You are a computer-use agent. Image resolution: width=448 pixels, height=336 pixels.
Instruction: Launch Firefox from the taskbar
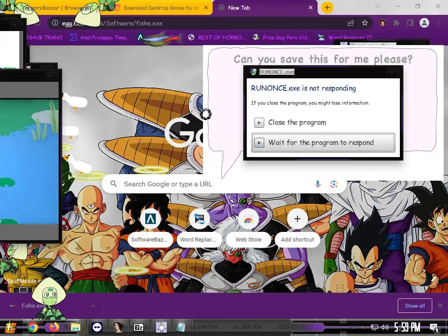pyautogui.click(x=54, y=327)
